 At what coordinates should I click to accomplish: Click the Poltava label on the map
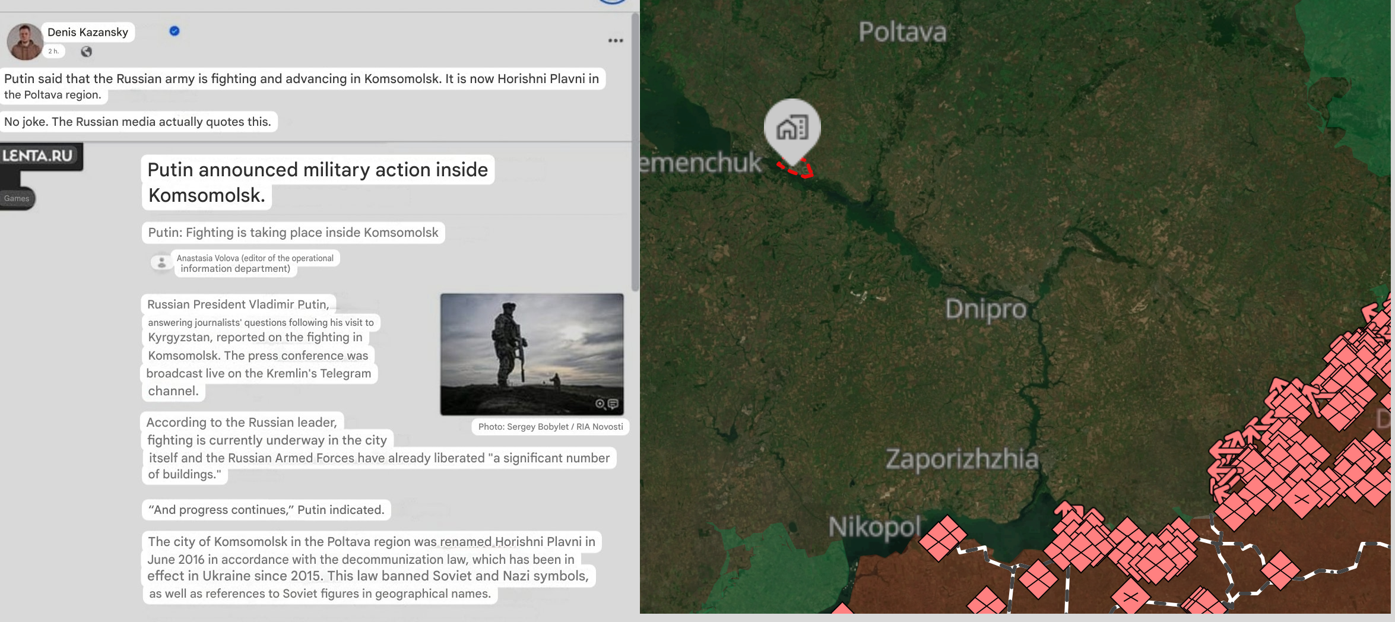pos(902,31)
